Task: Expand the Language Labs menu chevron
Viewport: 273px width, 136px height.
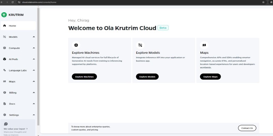Action: 34,70
